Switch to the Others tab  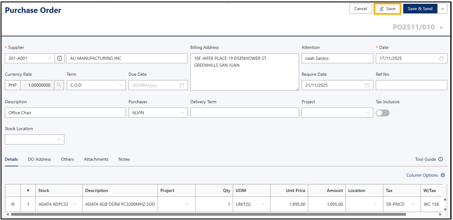(x=67, y=159)
